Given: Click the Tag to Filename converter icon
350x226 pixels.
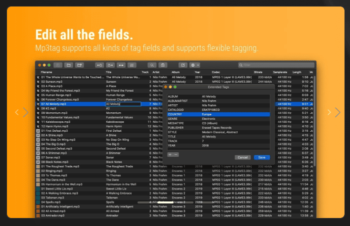Looking at the screenshot, I should coord(99,65).
